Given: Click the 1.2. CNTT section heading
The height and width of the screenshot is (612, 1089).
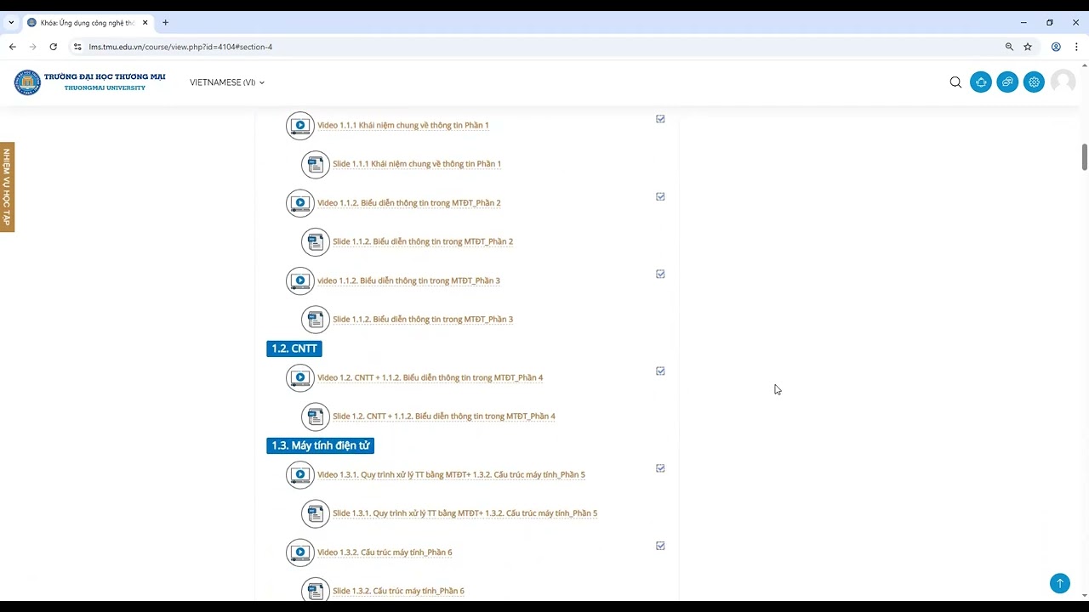Looking at the screenshot, I should [294, 348].
